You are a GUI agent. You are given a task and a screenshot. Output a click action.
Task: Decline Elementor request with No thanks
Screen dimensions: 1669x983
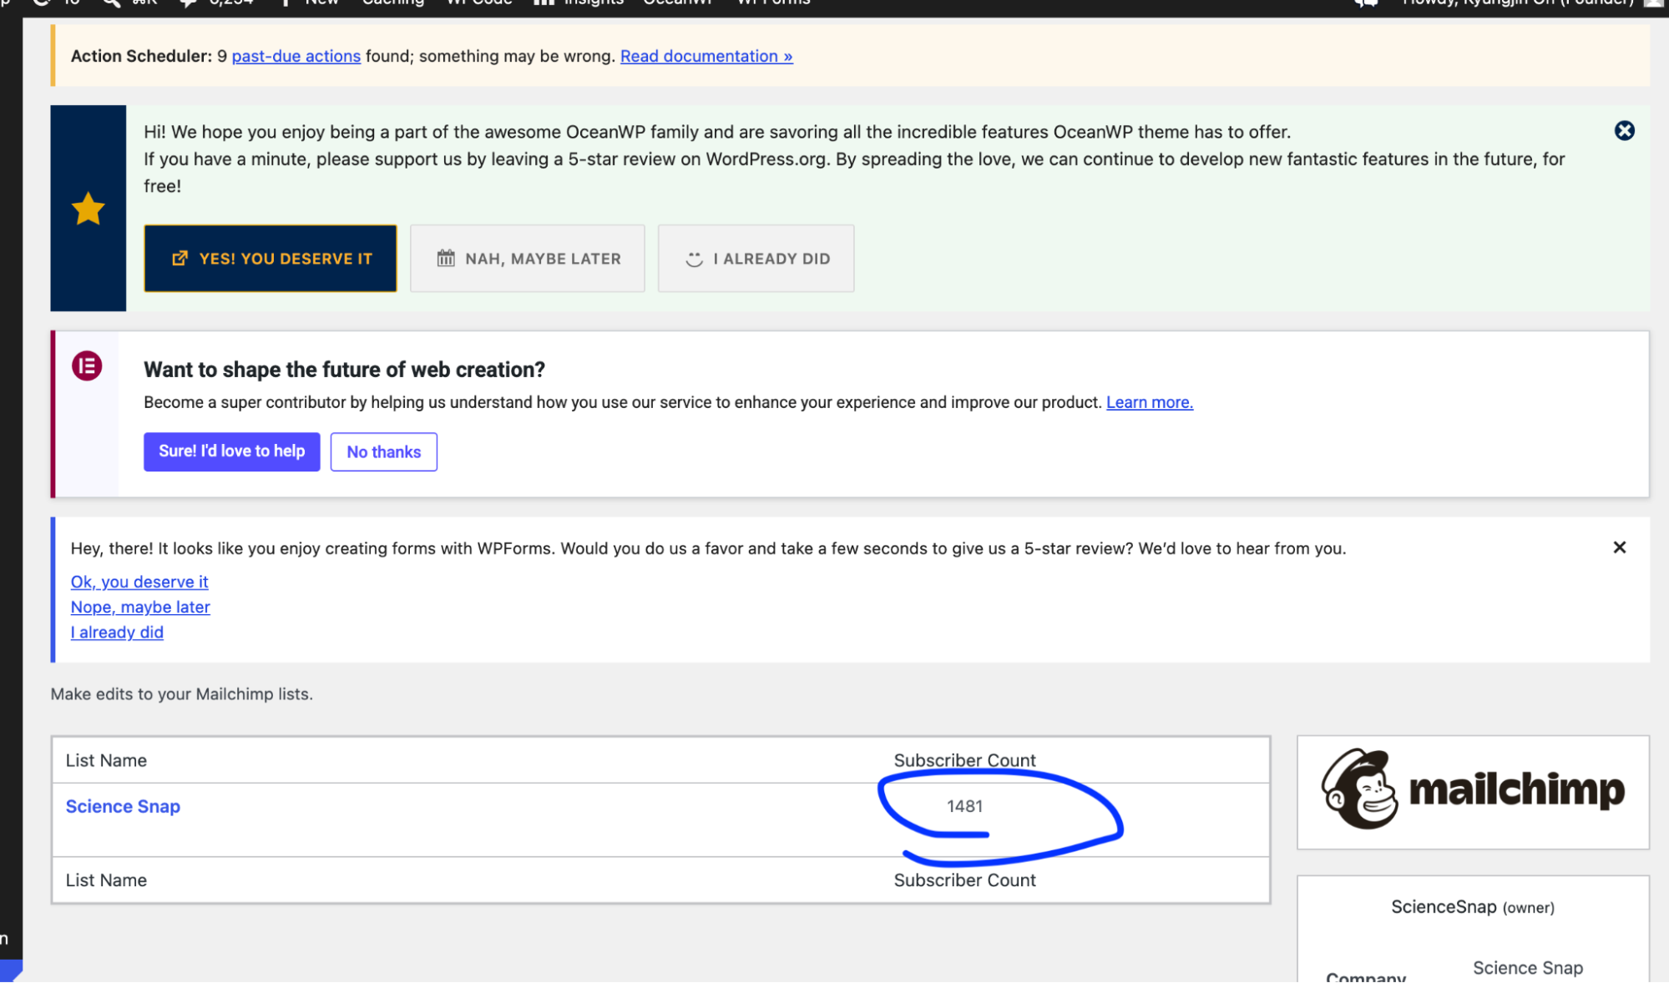[384, 451]
